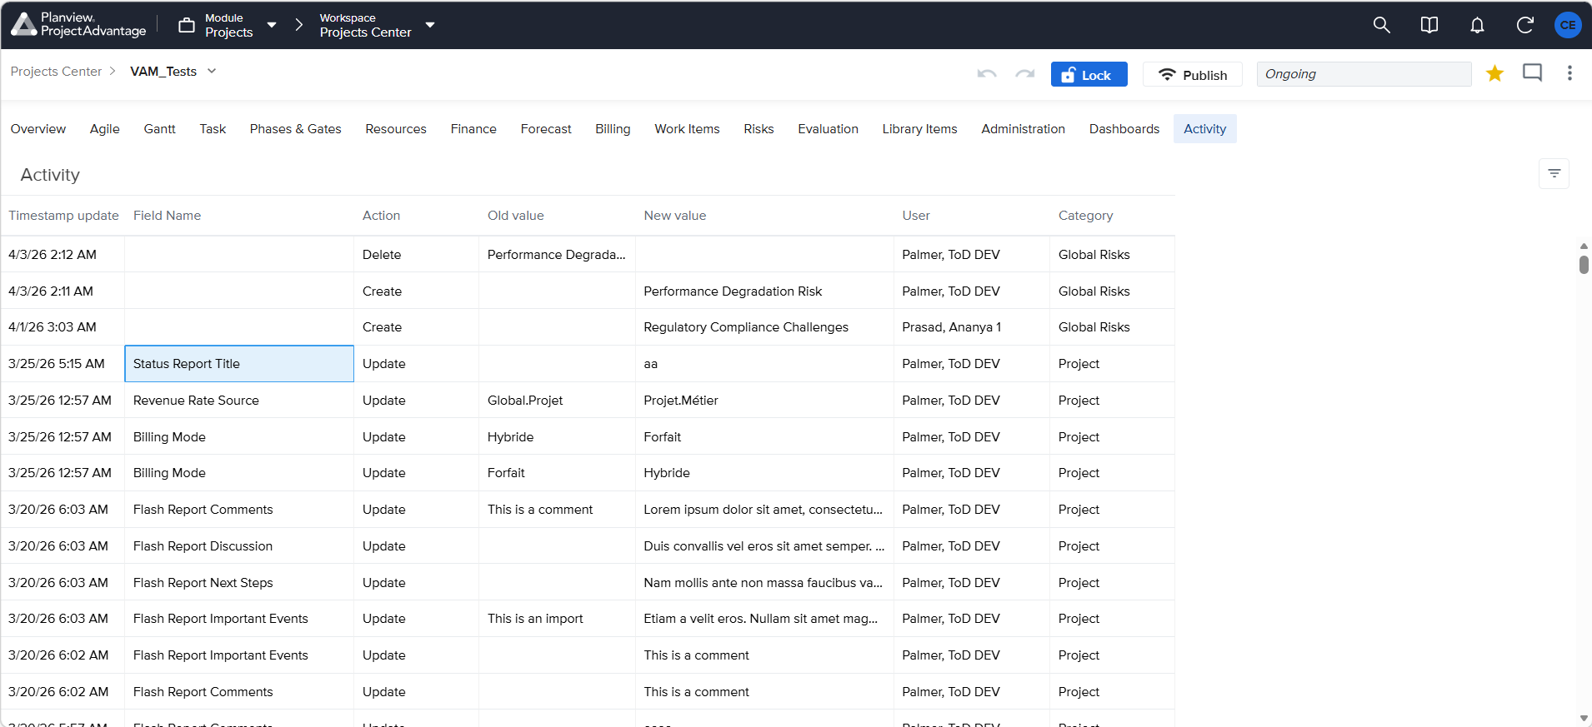The width and height of the screenshot is (1592, 727).
Task: Click the Lock button
Action: (1089, 74)
